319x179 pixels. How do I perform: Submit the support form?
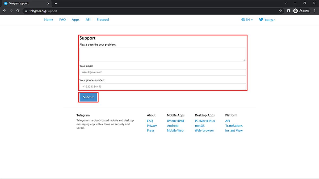pyautogui.click(x=88, y=97)
